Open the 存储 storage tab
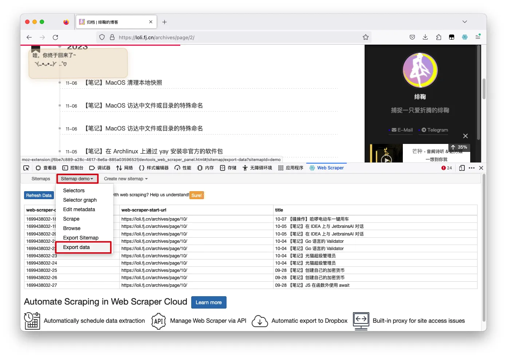 coord(228,168)
